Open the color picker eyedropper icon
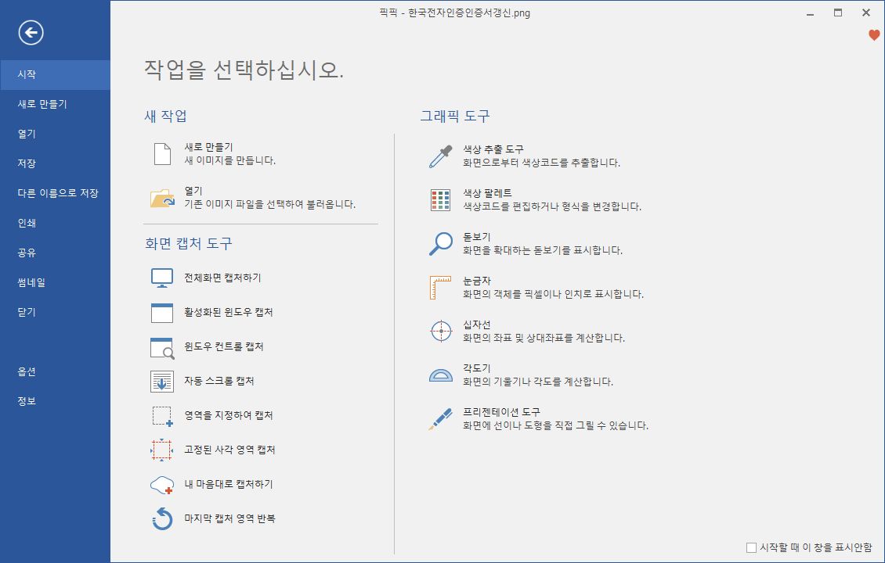Viewport: 885px width, 563px height. 440,156
